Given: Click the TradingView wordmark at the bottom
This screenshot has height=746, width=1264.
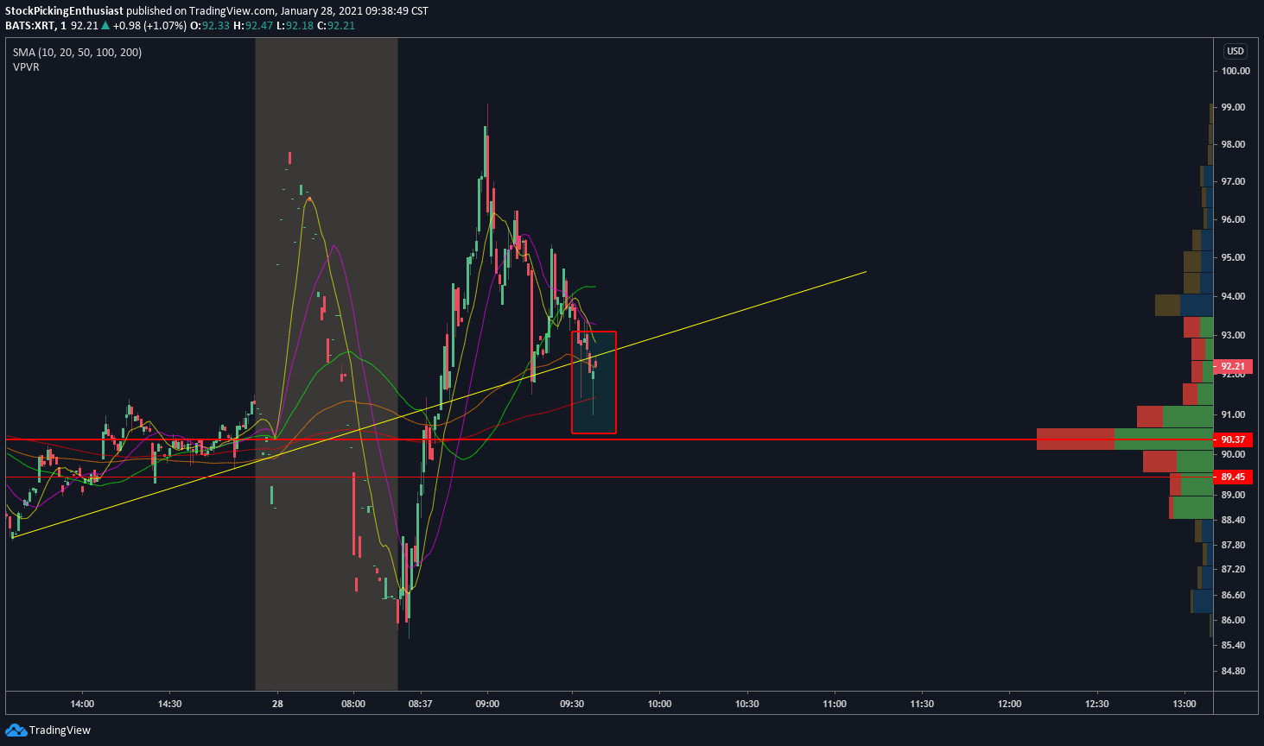Looking at the screenshot, I should (60, 730).
